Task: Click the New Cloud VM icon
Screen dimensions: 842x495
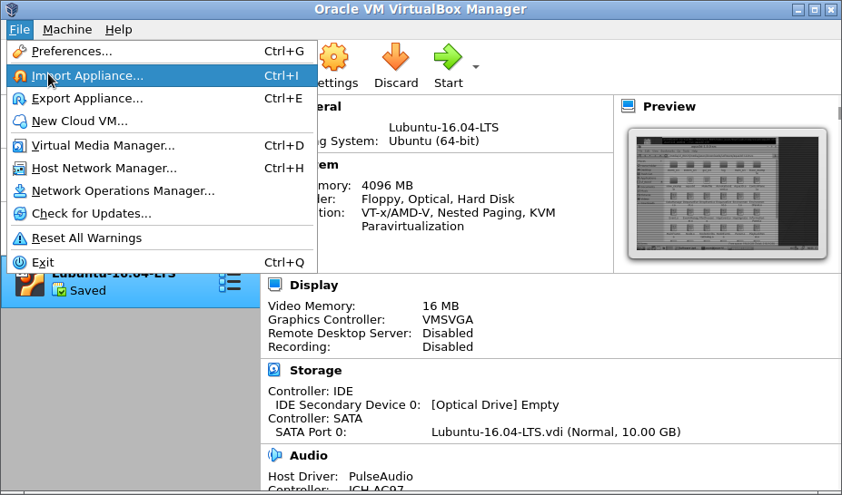Action: pos(19,121)
